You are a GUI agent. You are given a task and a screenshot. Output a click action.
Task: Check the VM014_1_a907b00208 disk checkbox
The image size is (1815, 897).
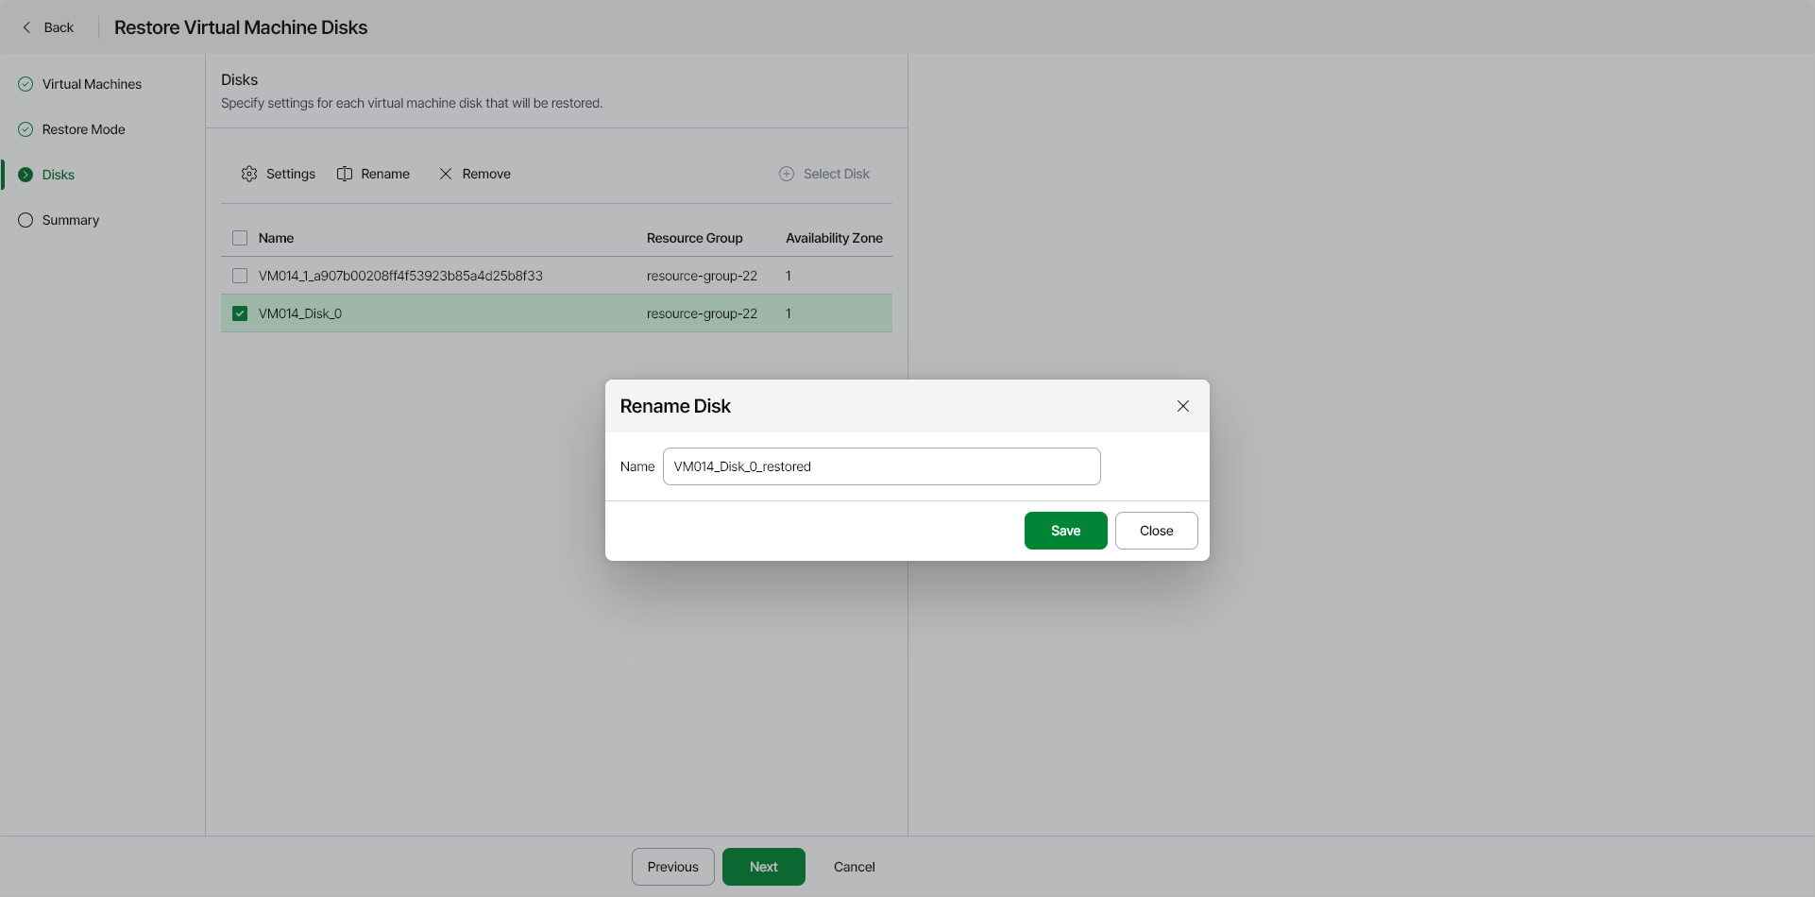[x=239, y=276]
